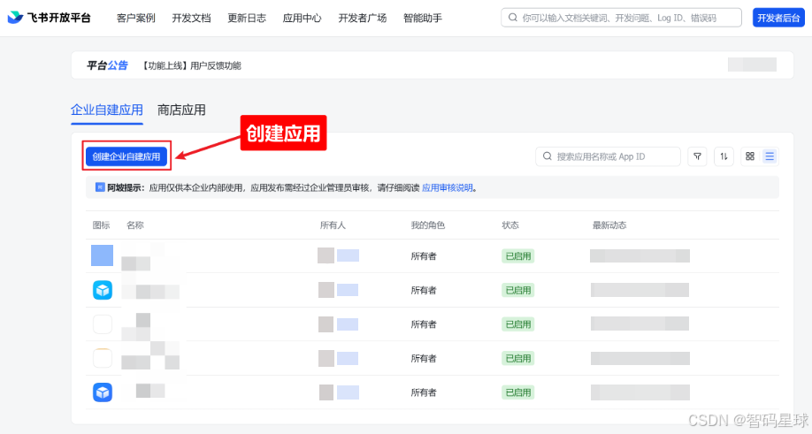Switch to grid view icon
This screenshot has height=434, width=812.
point(750,156)
